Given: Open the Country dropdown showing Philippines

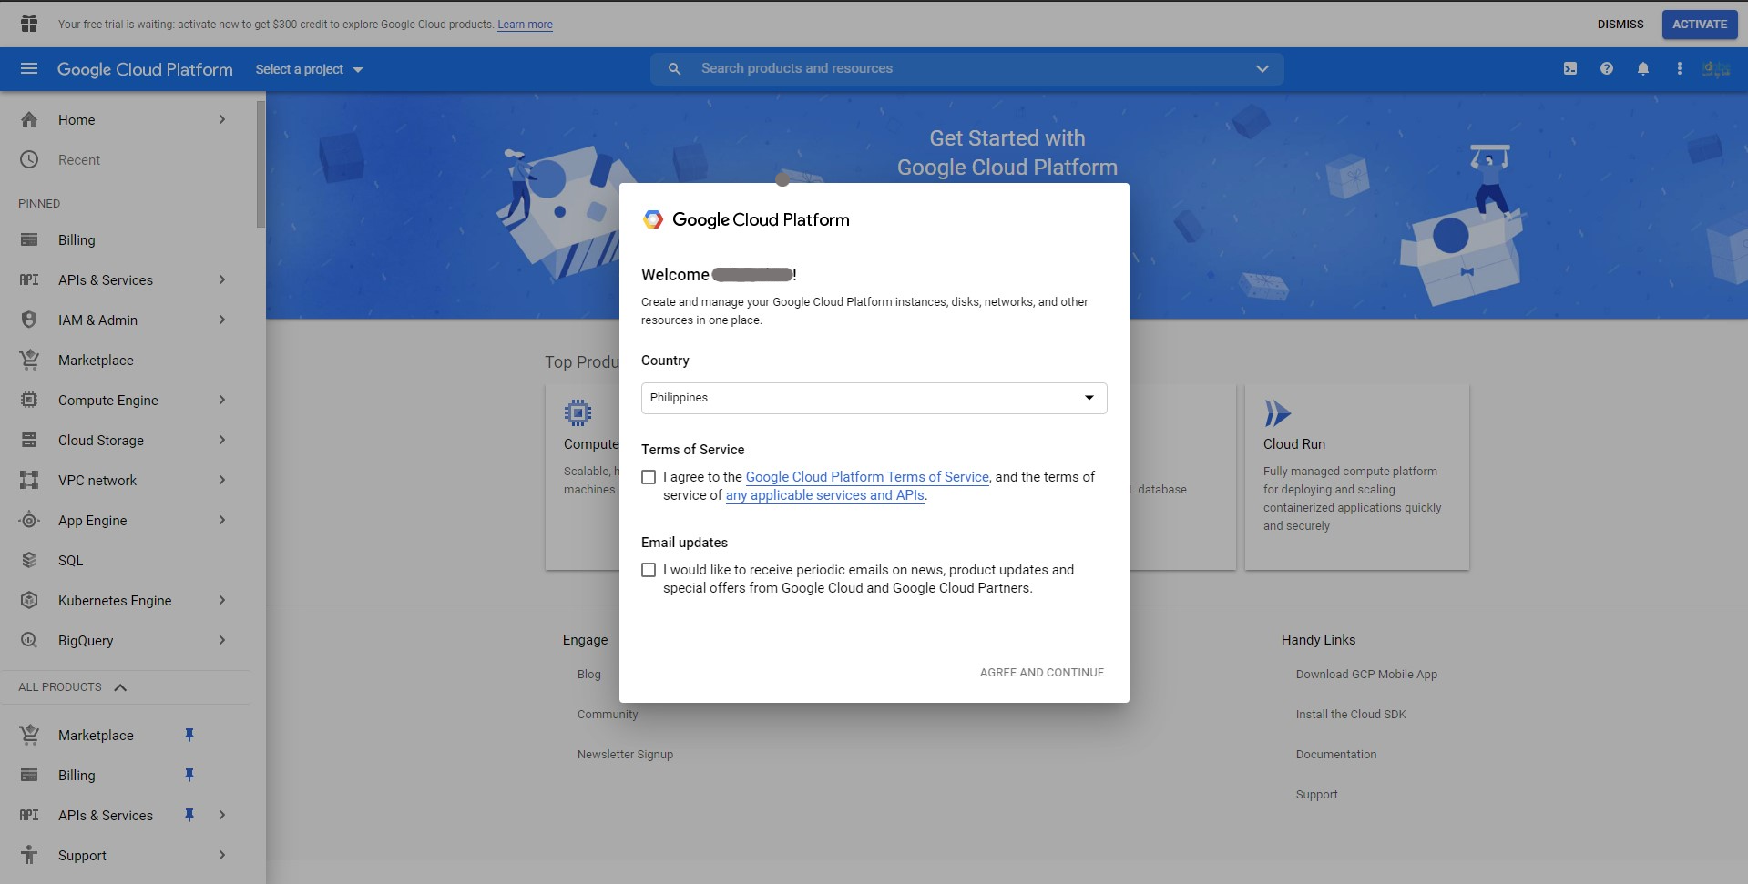Looking at the screenshot, I should point(874,398).
